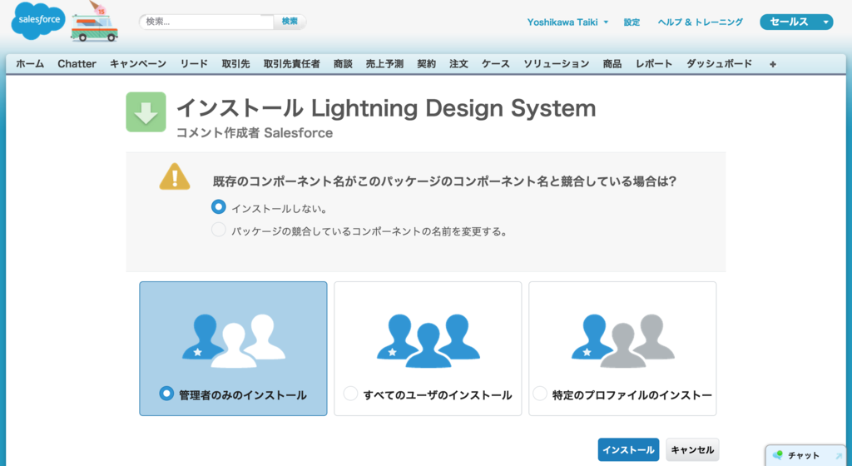Open the ヘルプ & トレーニング link
Screen dimensions: 852x466
point(701,22)
